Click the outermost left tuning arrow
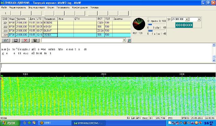This screenshot has height=126, width=216. coord(177,25)
